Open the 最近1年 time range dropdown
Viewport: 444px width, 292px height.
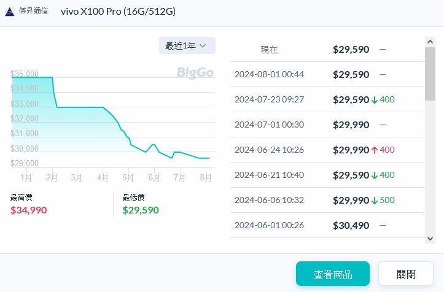pyautogui.click(x=187, y=45)
